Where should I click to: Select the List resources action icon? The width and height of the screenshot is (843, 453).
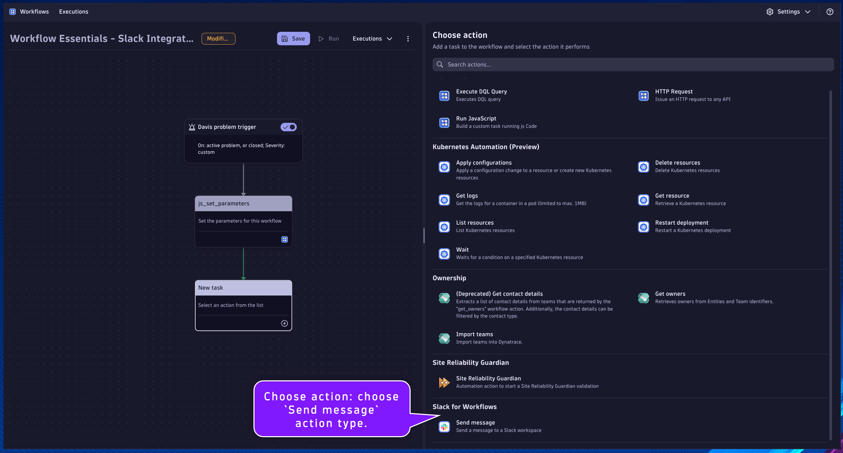[x=444, y=227]
